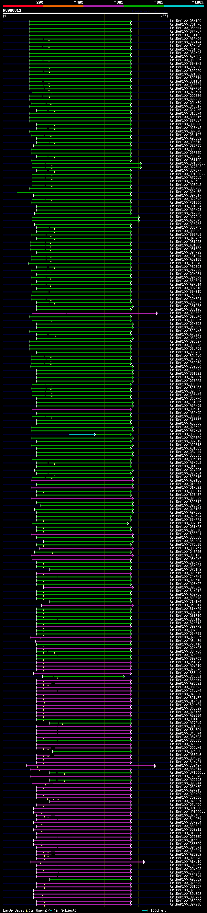
Task: Open hit UniRef100_B9RTR4
Action: (x=186, y=42)
